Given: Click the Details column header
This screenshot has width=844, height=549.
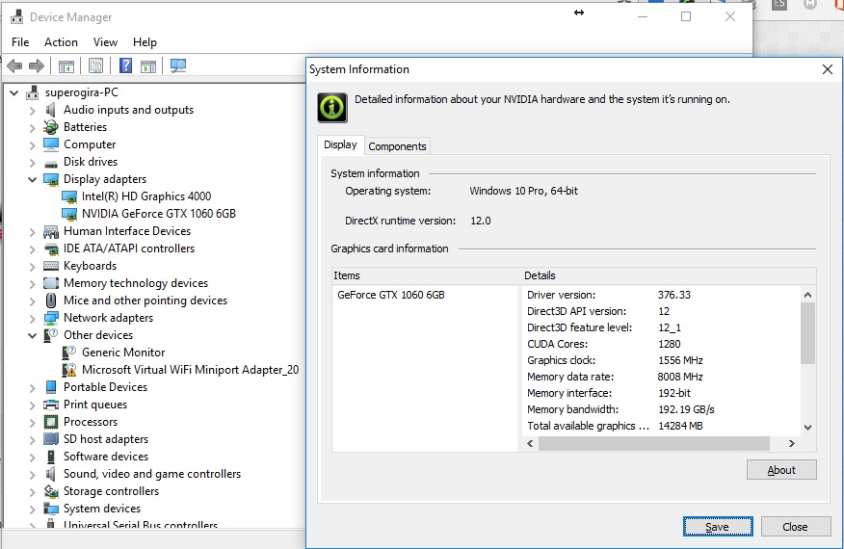Looking at the screenshot, I should [670, 275].
